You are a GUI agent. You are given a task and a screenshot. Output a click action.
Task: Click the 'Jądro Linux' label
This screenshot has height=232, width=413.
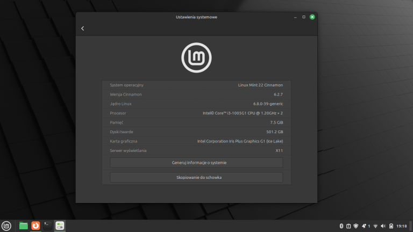pyautogui.click(x=120, y=104)
